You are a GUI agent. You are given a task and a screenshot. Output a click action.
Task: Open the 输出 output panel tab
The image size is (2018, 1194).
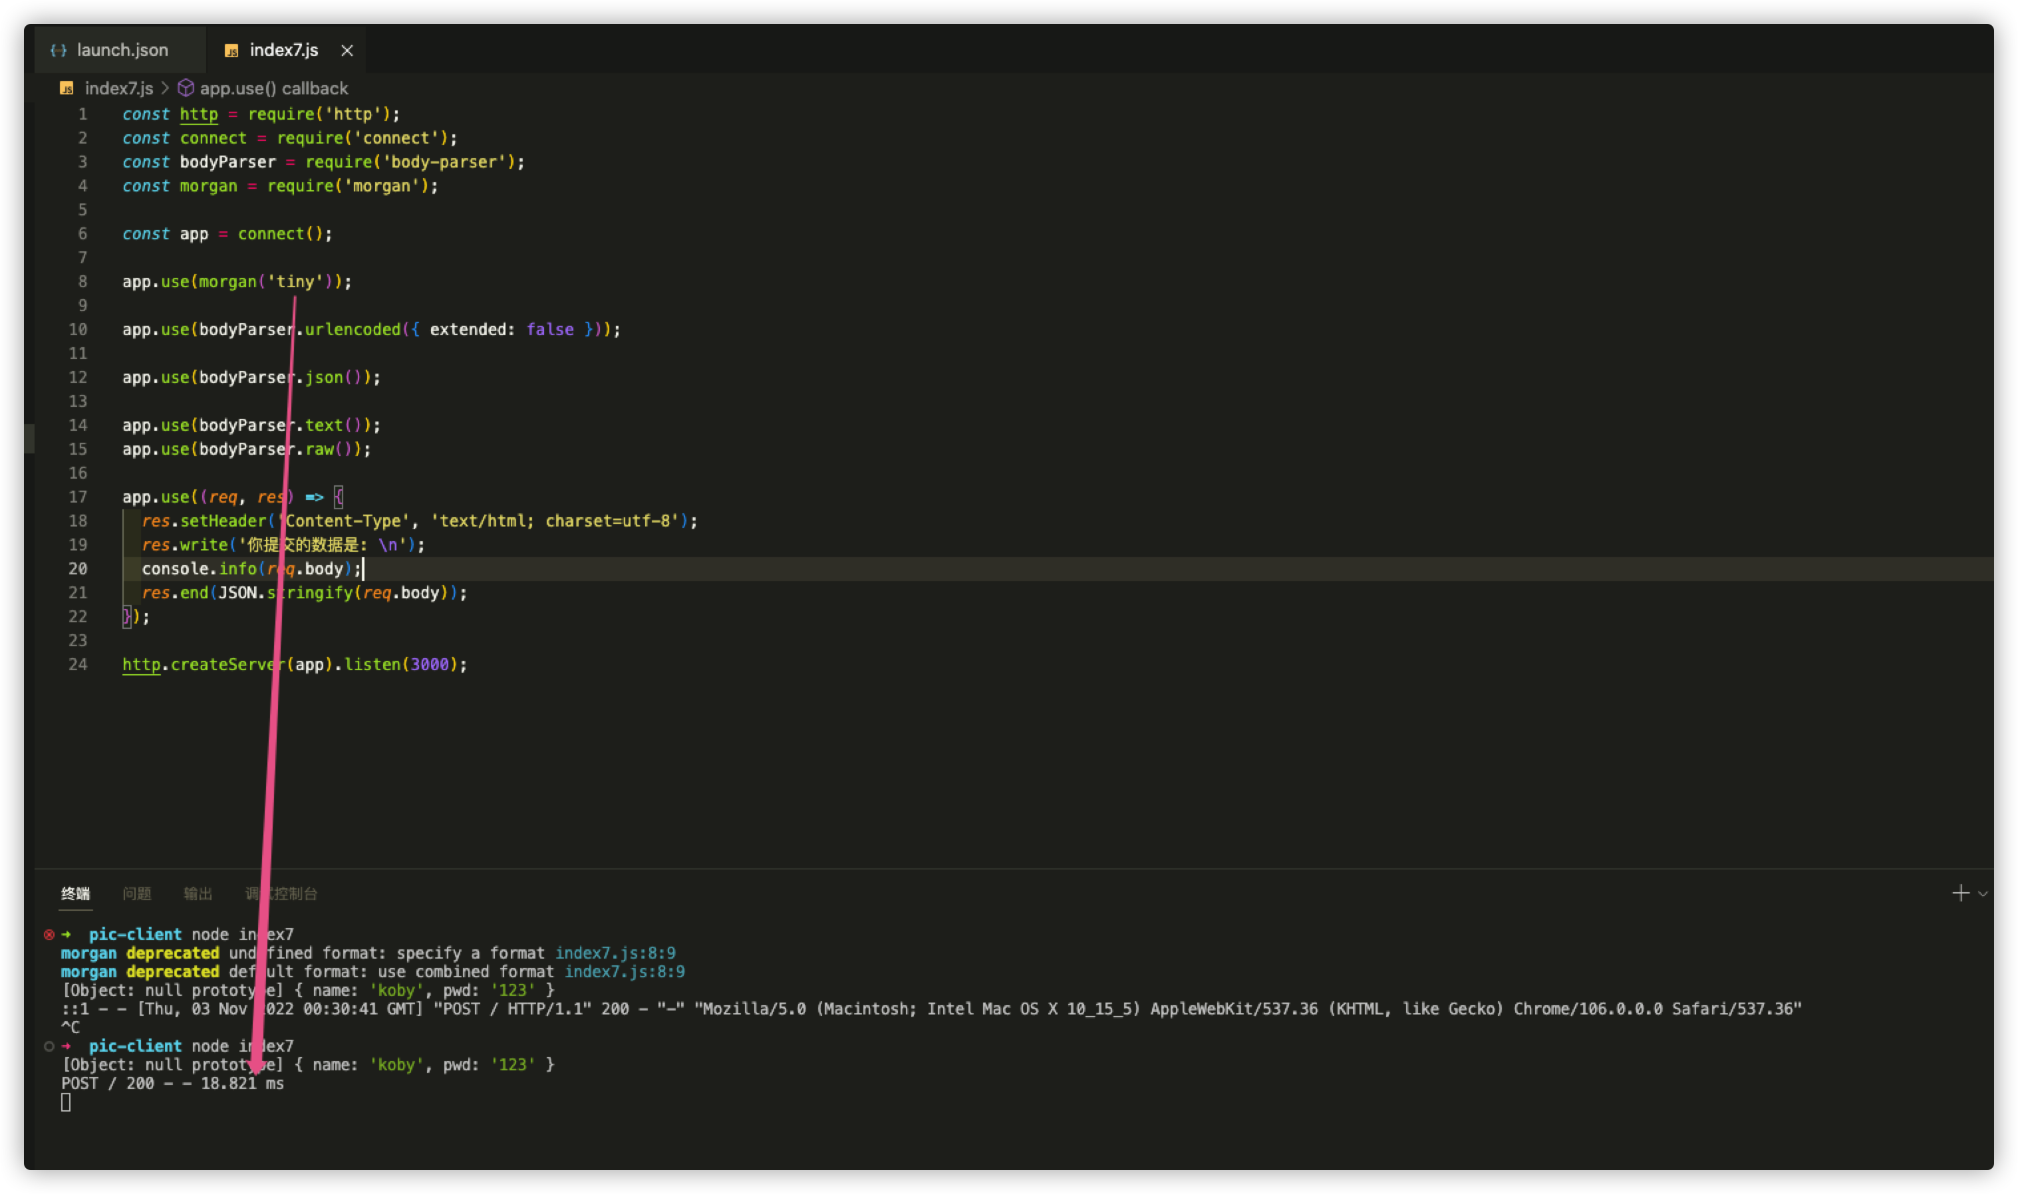(x=198, y=893)
